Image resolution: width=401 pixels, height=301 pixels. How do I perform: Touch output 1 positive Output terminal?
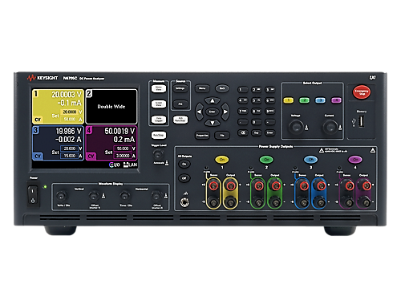pos(230,185)
